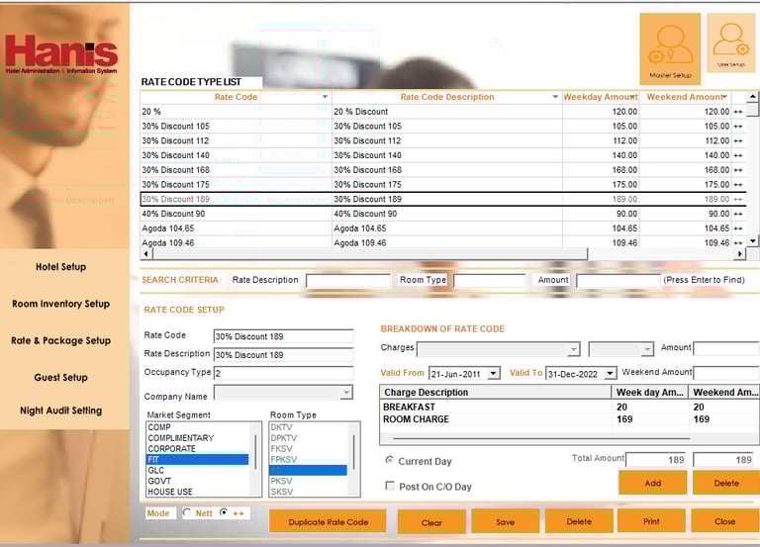Click the Amount search field
This screenshot has height=547, width=760.
[618, 281]
